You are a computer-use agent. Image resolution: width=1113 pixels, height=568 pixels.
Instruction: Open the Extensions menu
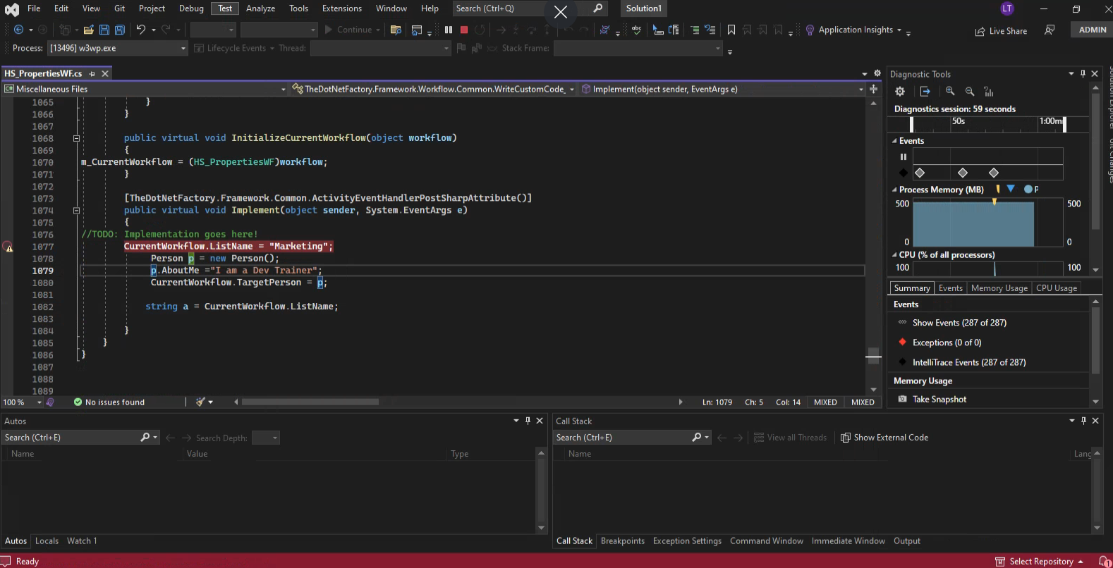(342, 8)
